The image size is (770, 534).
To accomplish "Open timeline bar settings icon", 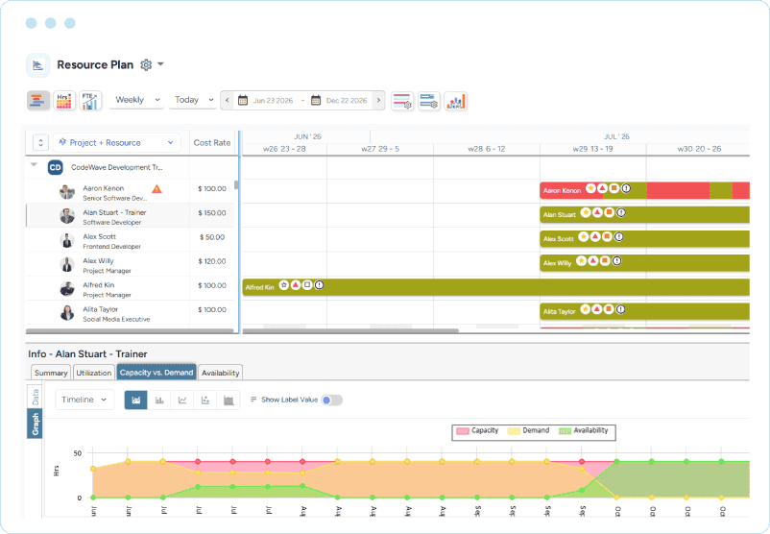I will (x=402, y=101).
